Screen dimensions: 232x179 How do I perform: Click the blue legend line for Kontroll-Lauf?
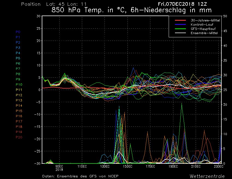pos(180,24)
